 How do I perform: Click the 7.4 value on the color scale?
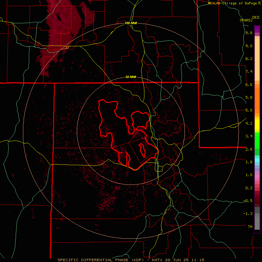(x=249, y=72)
